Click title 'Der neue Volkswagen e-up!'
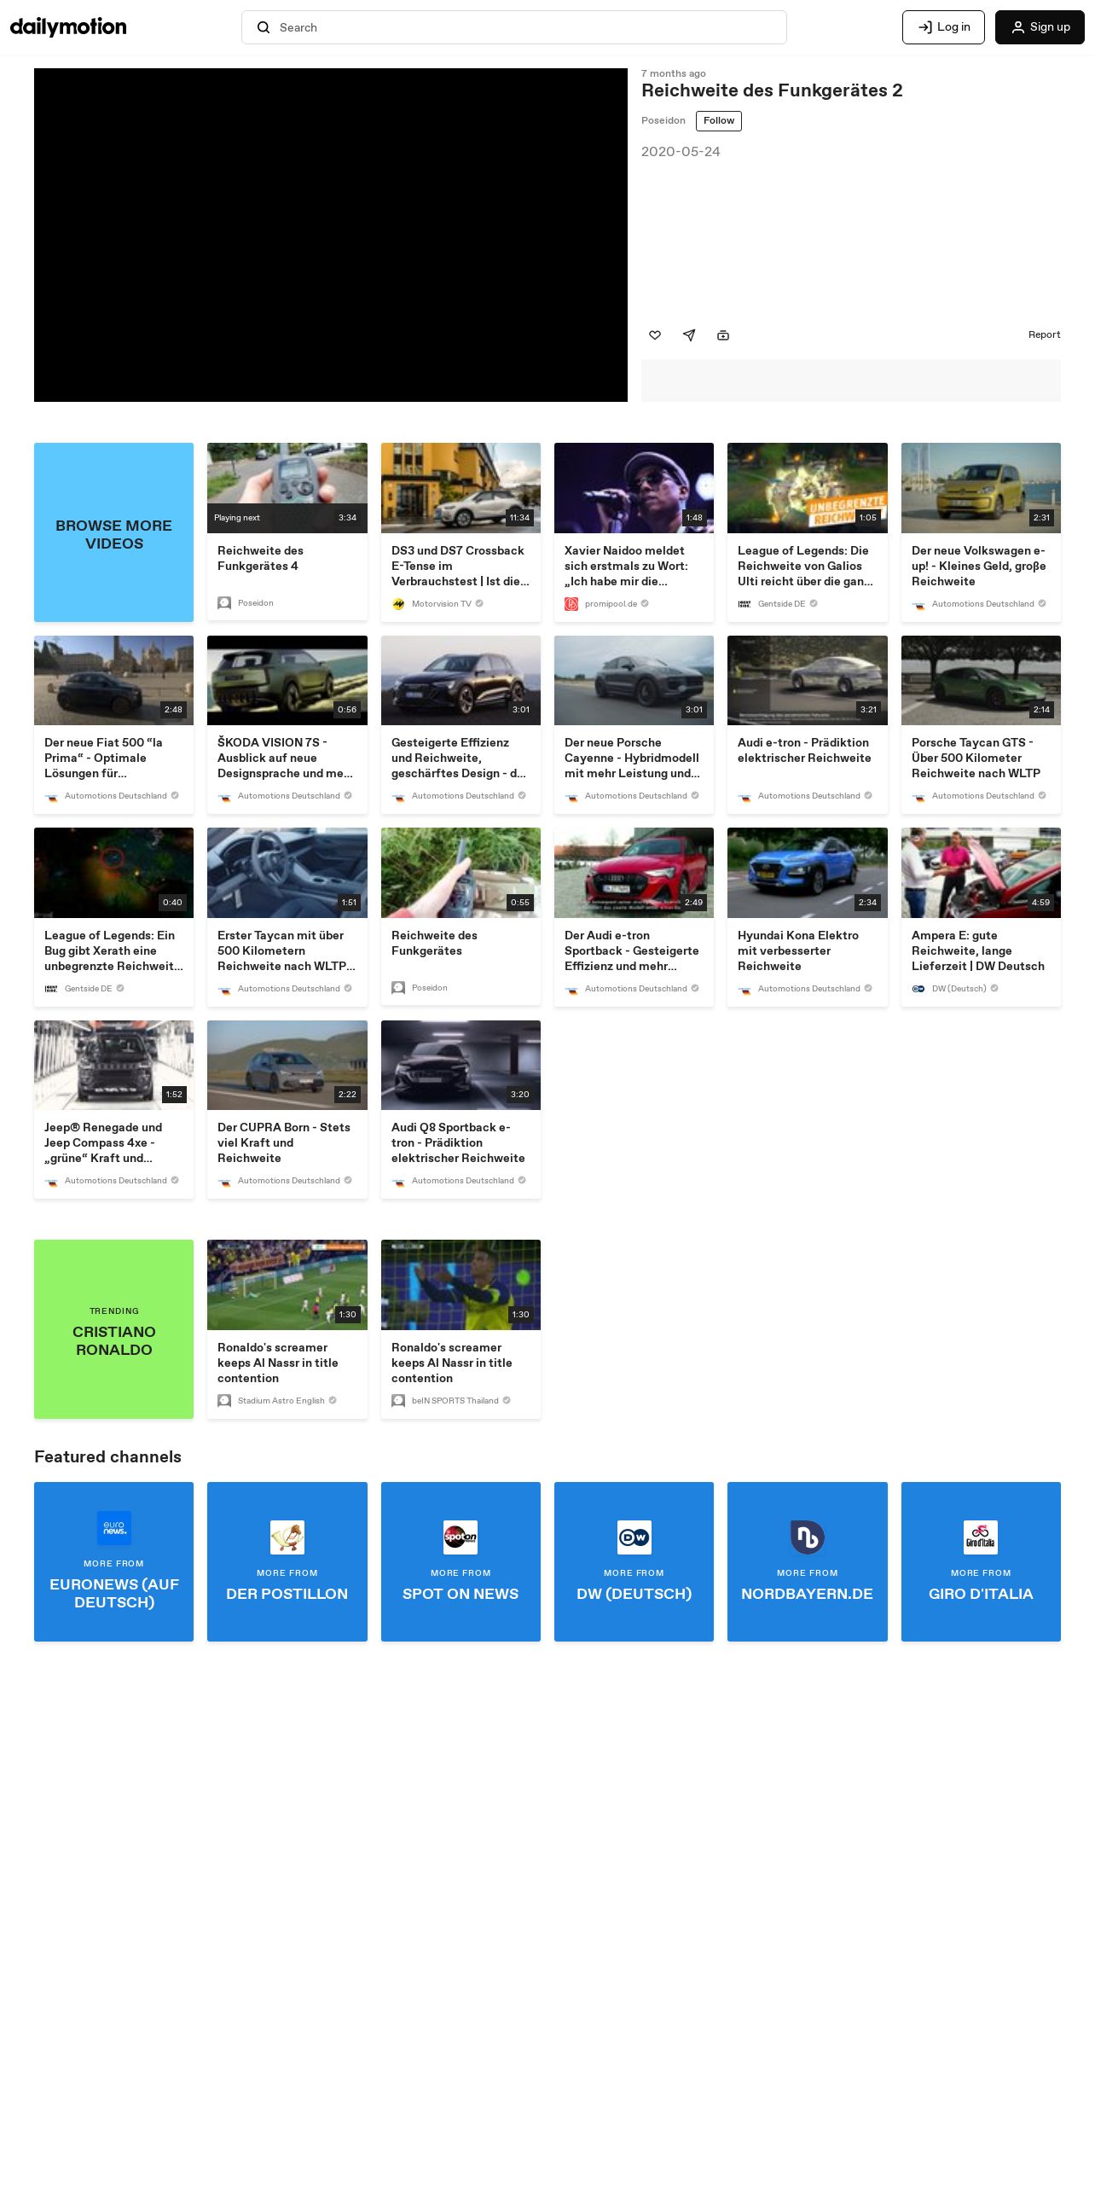The height and width of the screenshot is (2191, 1095). coord(979,567)
